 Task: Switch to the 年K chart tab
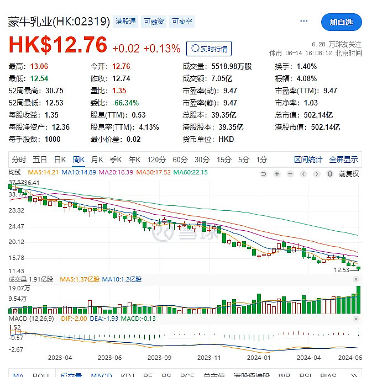[134, 160]
